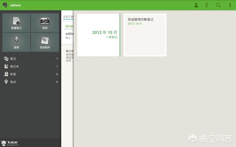Start an audio note (音频)
The image size is (236, 147).
[16, 42]
